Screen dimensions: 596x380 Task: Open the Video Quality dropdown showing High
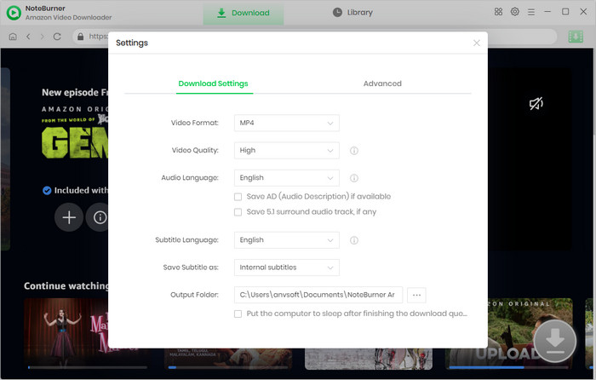tap(287, 150)
